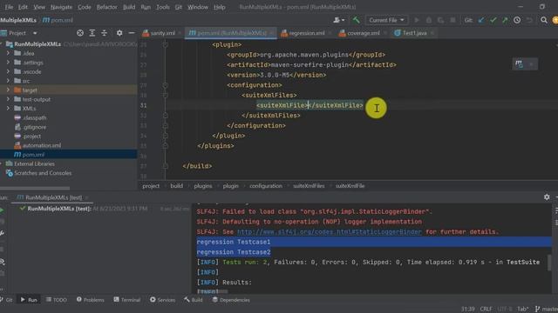Click the Stop square icon in toolbar
The width and height of the screenshot is (558, 313).
click(453, 20)
